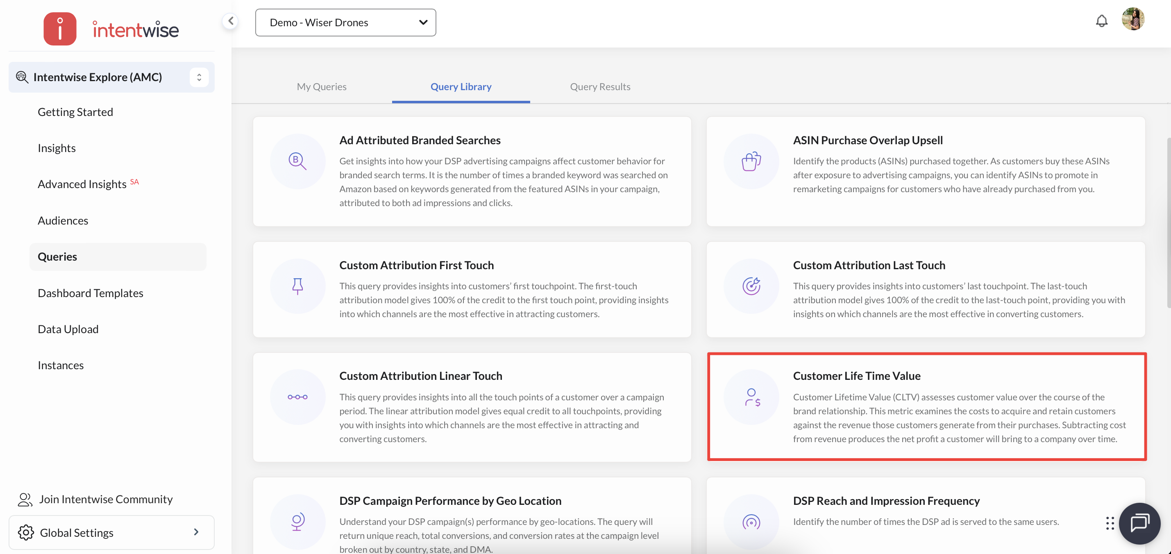Viewport: 1171px width, 554px height.
Task: Open Dashboard Templates
Action: pyautogui.click(x=91, y=293)
